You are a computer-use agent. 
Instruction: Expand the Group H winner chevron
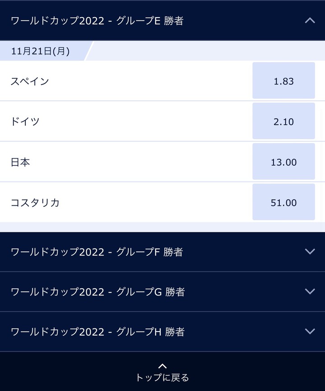coord(310,331)
